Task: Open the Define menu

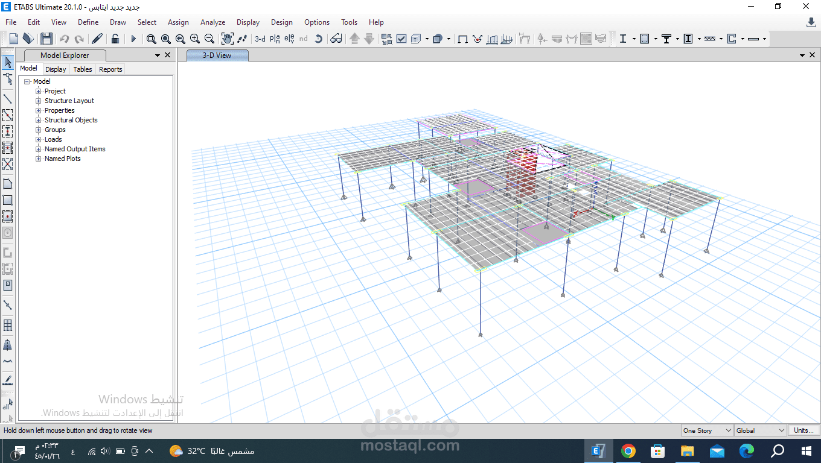Action: point(88,22)
